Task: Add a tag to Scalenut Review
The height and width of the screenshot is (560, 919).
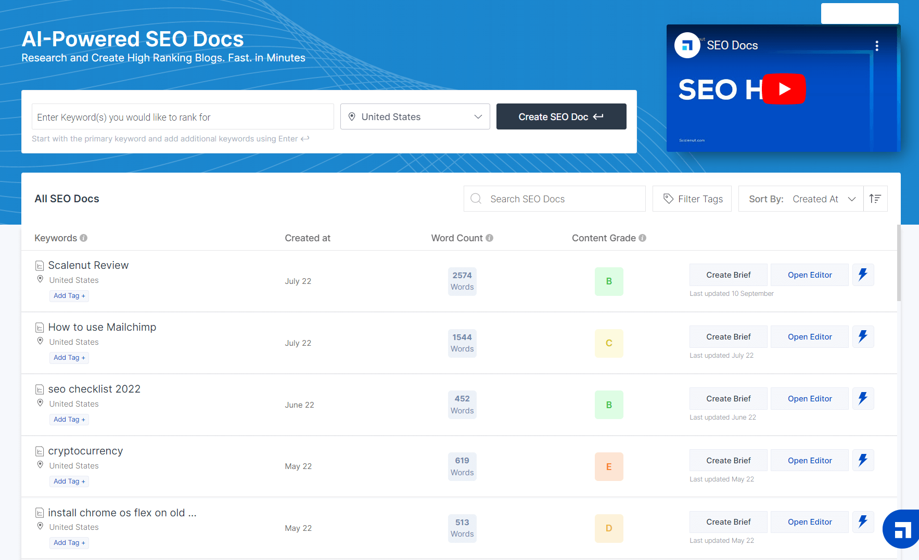Action: 69,295
